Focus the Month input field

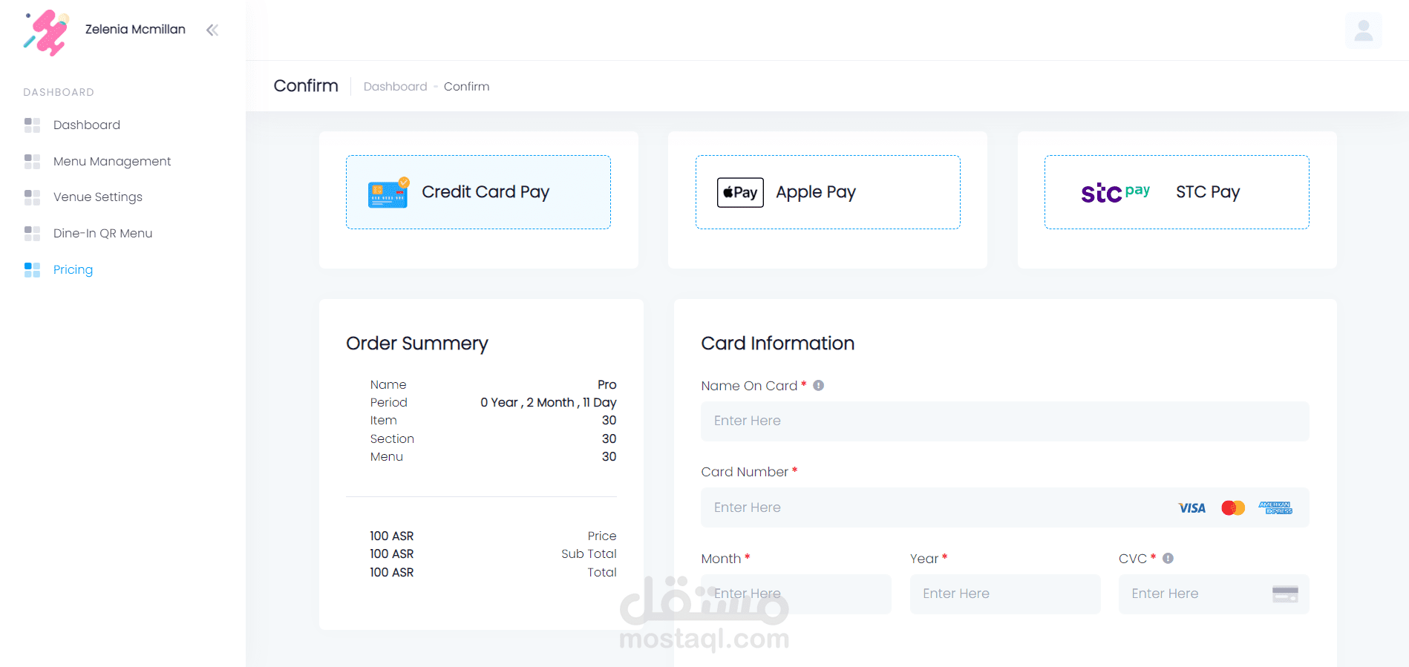796,594
